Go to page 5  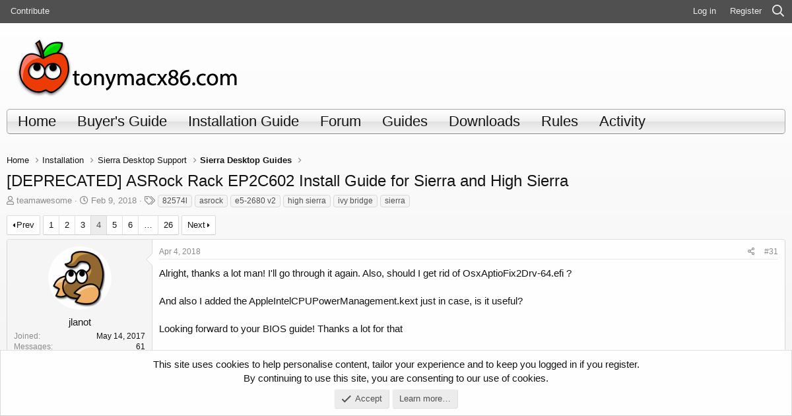tap(114, 225)
